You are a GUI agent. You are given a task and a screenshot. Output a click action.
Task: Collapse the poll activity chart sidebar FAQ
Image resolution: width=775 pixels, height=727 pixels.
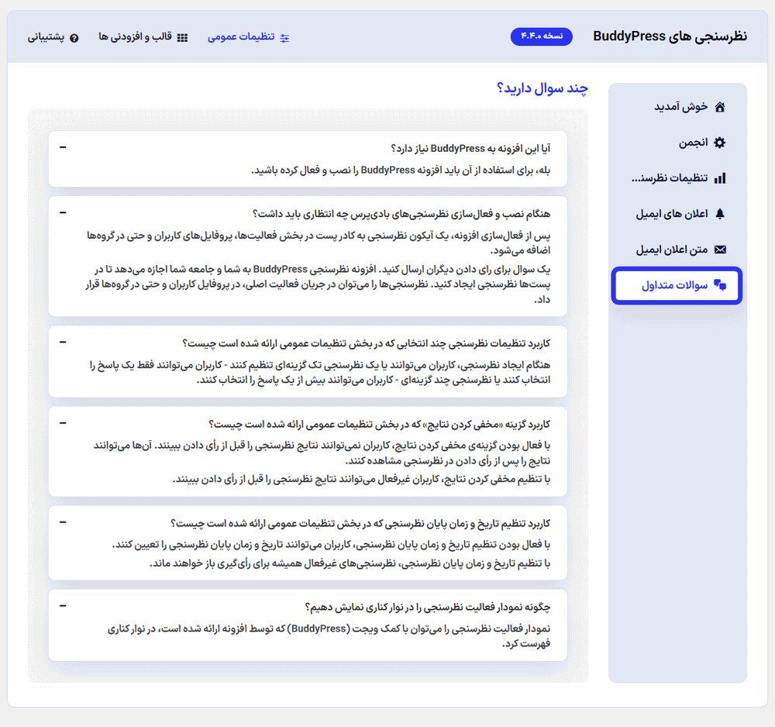(x=63, y=606)
